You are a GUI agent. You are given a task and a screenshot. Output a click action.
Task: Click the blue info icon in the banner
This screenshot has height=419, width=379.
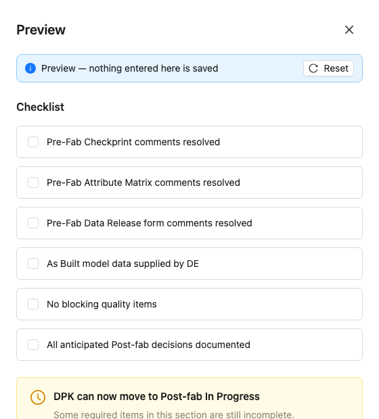[x=30, y=68]
